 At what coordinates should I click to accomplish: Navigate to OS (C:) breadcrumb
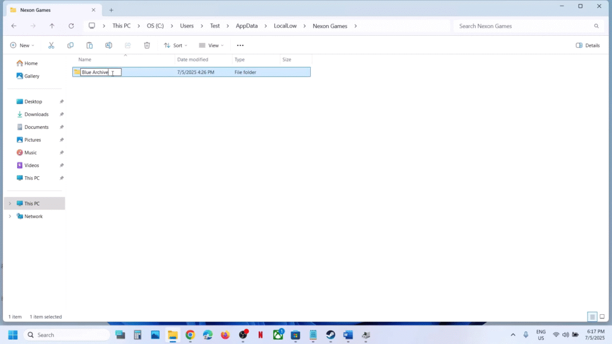click(155, 26)
